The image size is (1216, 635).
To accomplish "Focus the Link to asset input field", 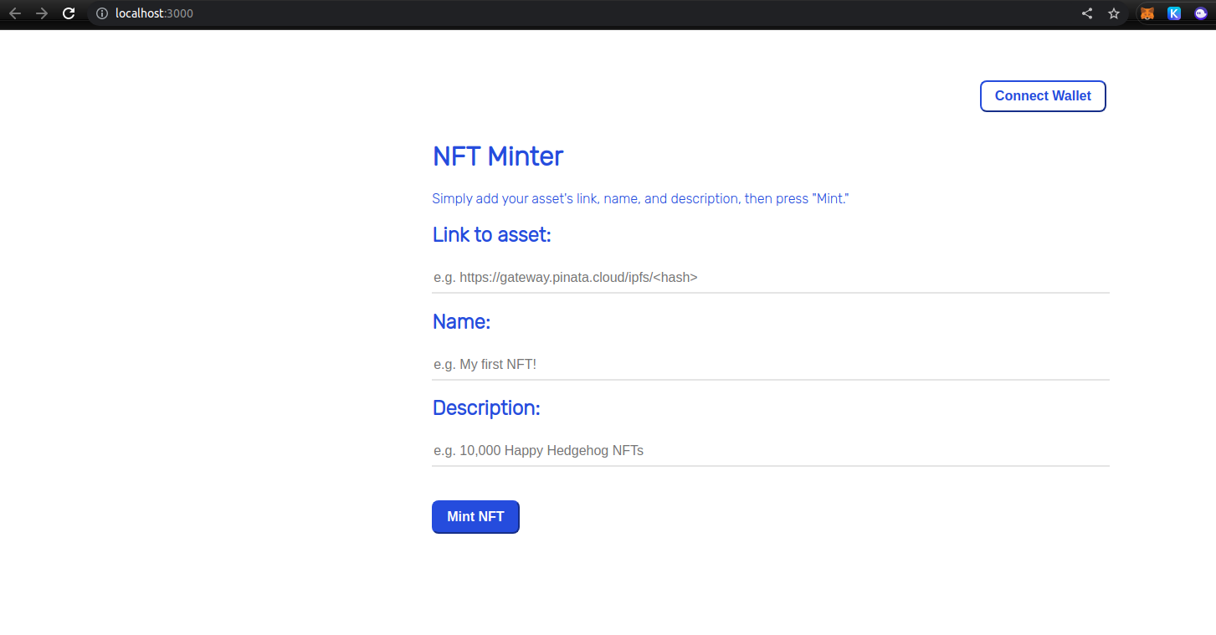I will click(770, 277).
